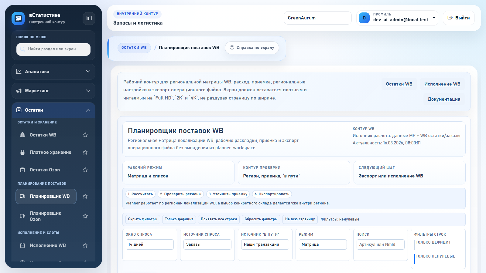The height and width of the screenshot is (273, 486).
Task: Click the Артикул или NmId search field
Action: (380, 244)
